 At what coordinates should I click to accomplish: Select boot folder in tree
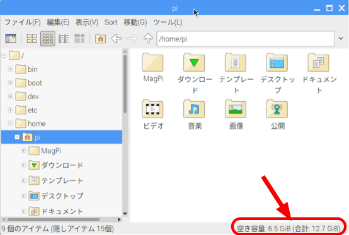click(x=29, y=83)
